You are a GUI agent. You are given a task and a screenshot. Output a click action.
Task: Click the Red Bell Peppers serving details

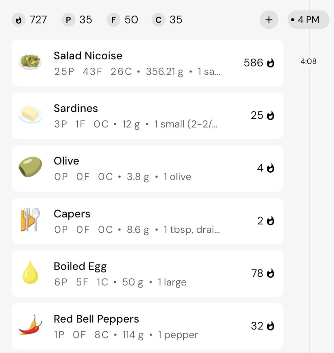point(126,335)
